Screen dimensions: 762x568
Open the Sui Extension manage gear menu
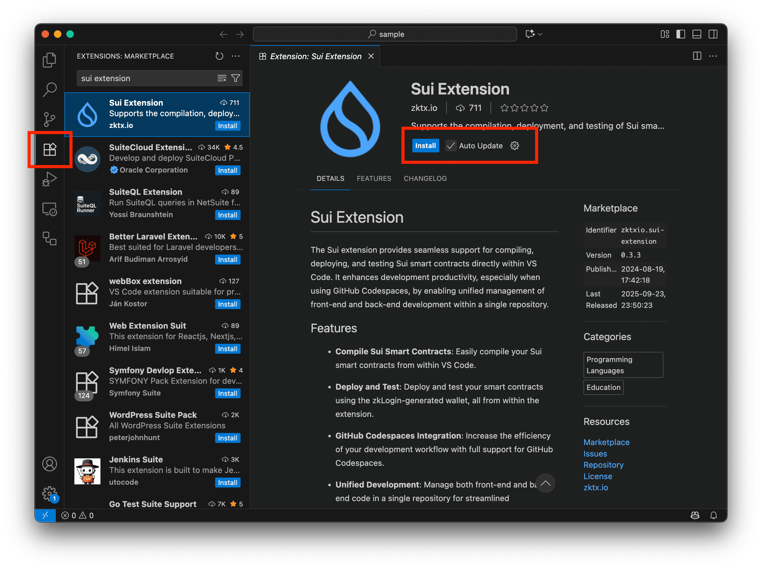[x=515, y=146]
